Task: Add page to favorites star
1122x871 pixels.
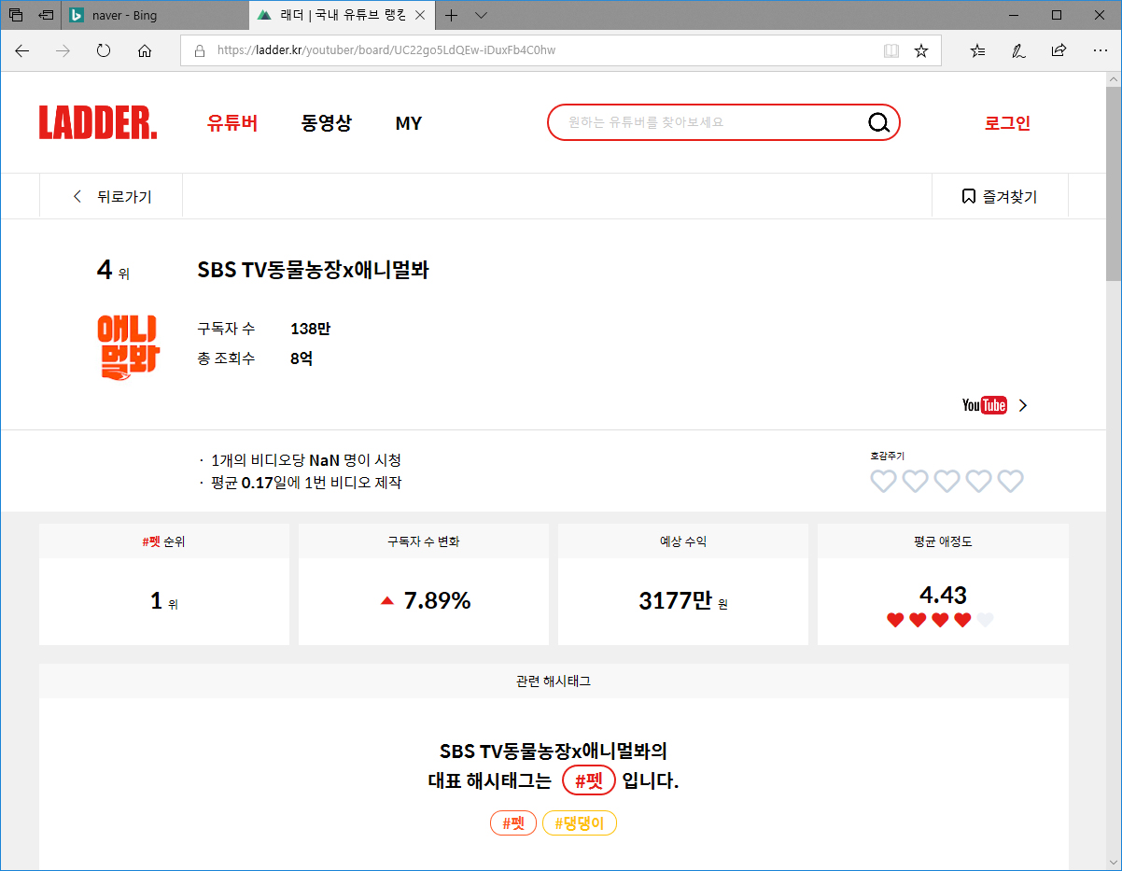Action: pyautogui.click(x=921, y=50)
